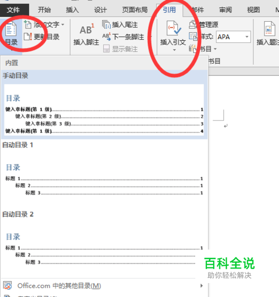Switch to the 视图 ribbon tab

253,10
